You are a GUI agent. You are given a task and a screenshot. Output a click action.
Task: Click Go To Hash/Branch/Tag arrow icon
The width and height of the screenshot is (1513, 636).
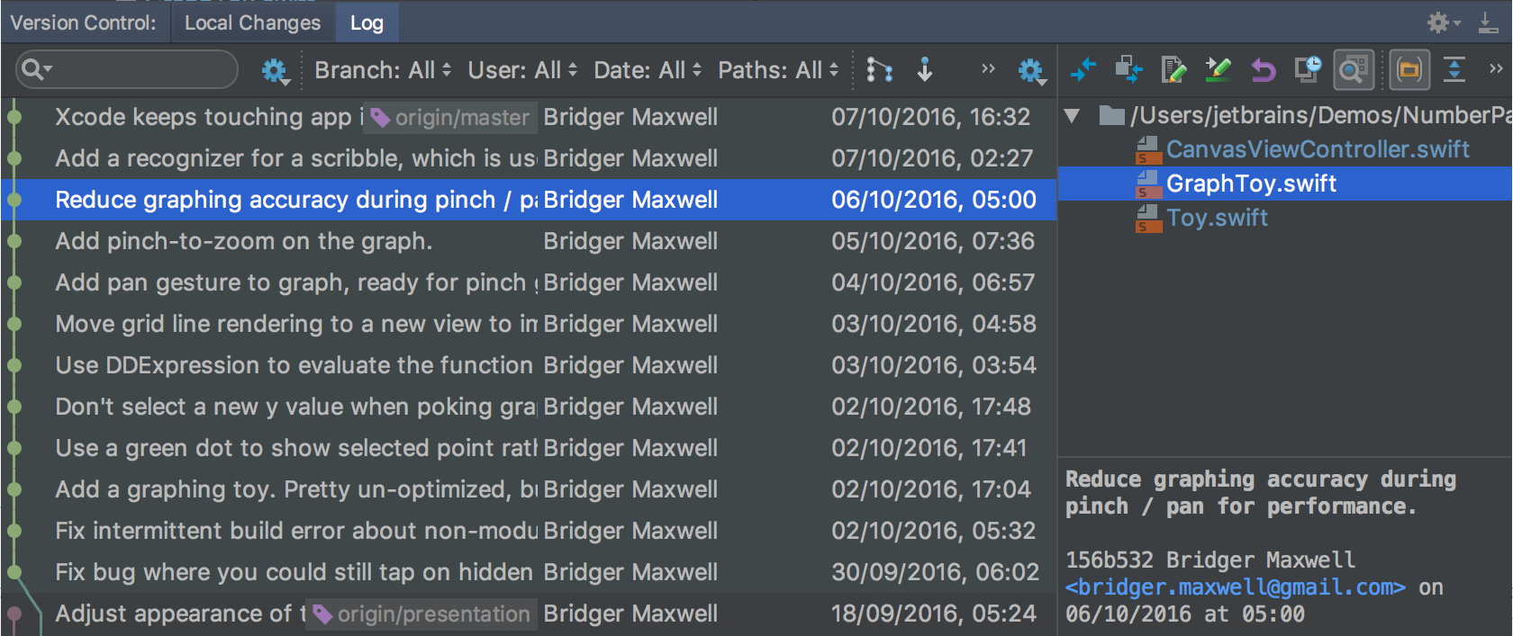tap(925, 69)
